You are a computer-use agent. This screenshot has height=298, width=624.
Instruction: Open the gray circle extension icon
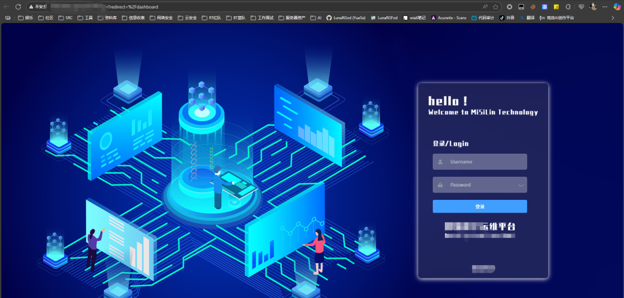click(x=510, y=7)
